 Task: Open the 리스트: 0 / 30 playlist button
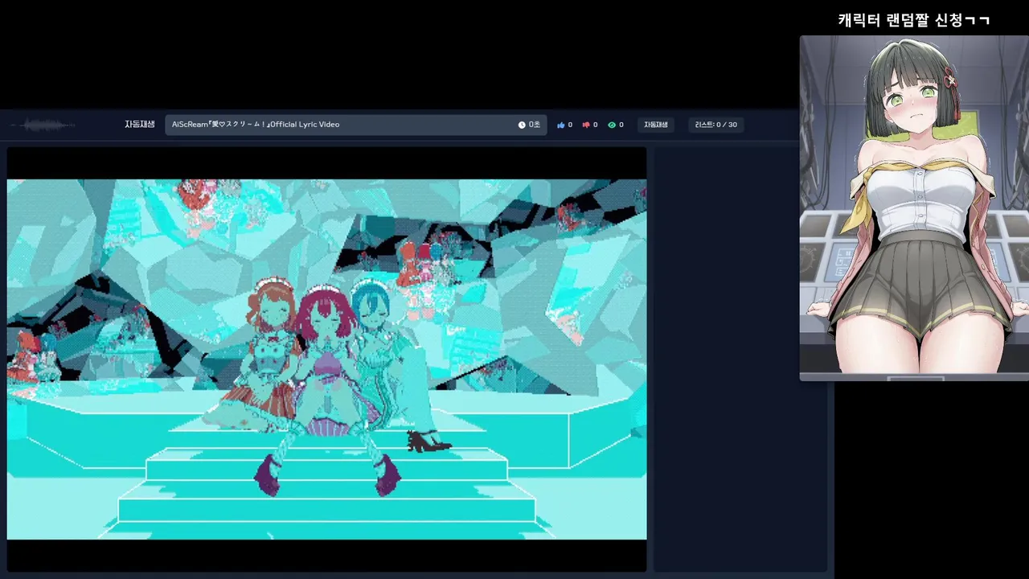point(716,125)
